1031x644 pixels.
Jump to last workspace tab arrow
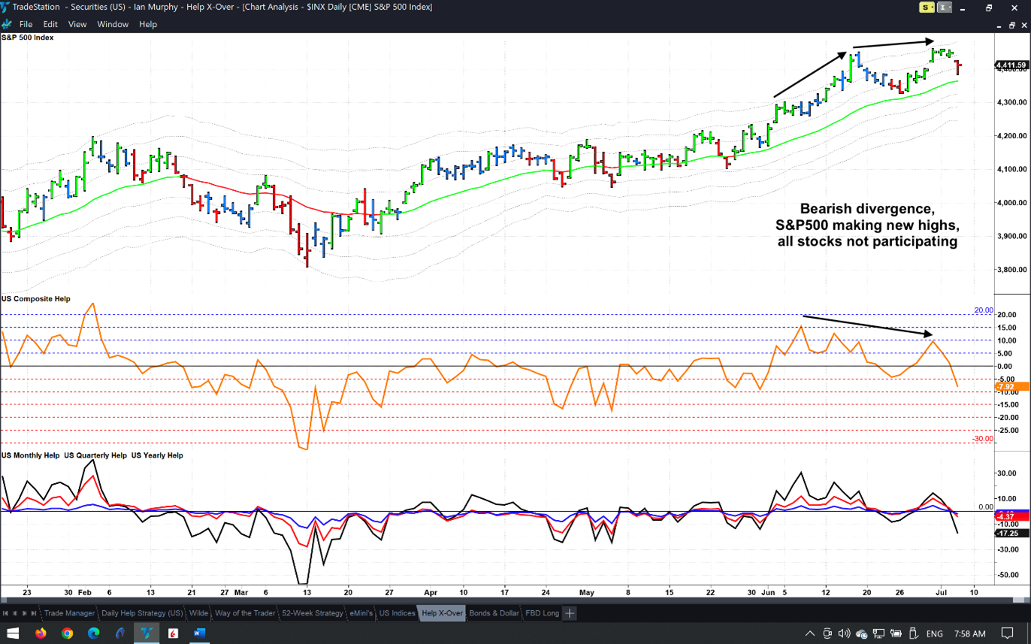(34, 613)
